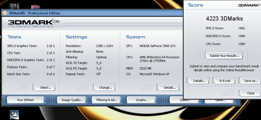The image size is (261, 120).
Task: Click the 3DMark06 logo banner
Action: tap(34, 23)
